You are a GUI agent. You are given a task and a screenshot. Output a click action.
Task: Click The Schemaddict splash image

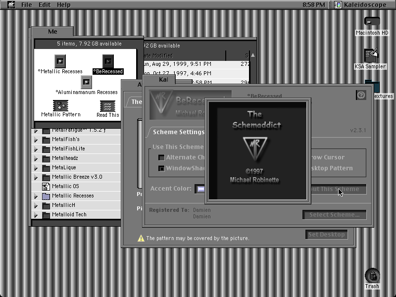[x=257, y=151]
